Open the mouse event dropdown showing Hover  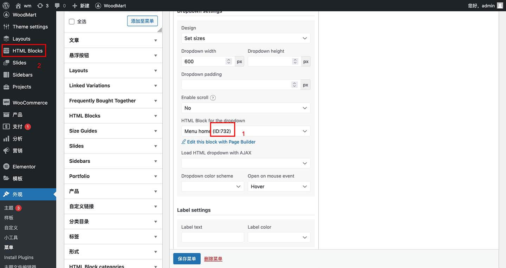pyautogui.click(x=279, y=186)
